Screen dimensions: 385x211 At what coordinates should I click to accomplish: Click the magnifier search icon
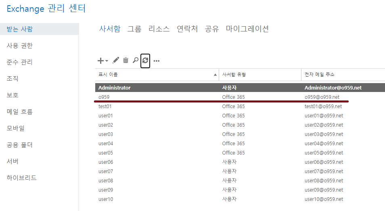coord(136,61)
